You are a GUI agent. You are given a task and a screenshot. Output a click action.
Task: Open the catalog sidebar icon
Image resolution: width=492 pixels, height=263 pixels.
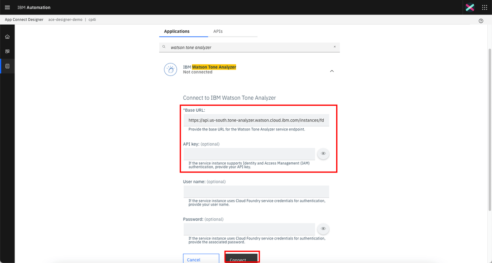click(x=7, y=66)
